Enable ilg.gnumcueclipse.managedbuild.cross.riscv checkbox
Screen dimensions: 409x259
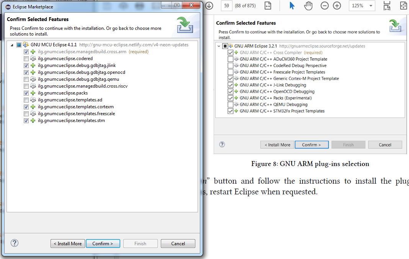pos(26,86)
